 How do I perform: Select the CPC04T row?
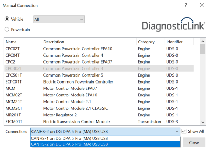click(99, 55)
